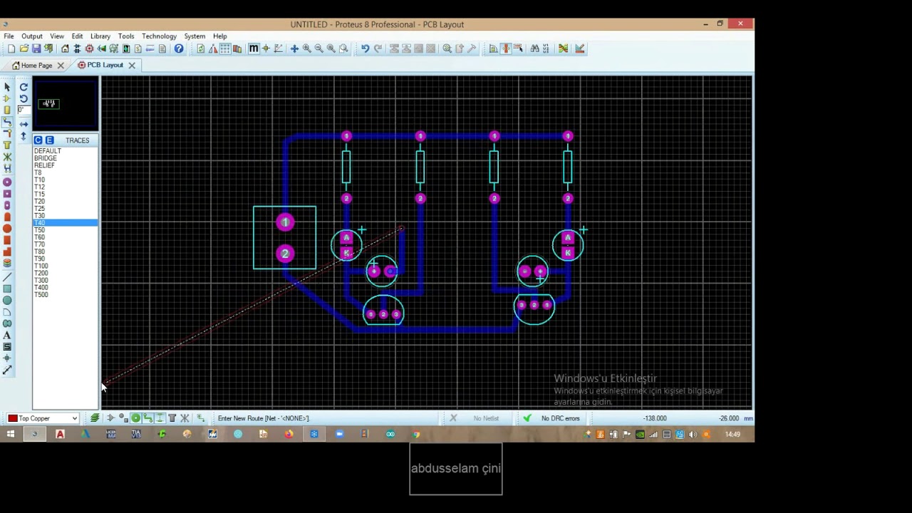This screenshot has height=513, width=912.
Task: Click the 'E' edit trace style button
Action: tap(49, 140)
